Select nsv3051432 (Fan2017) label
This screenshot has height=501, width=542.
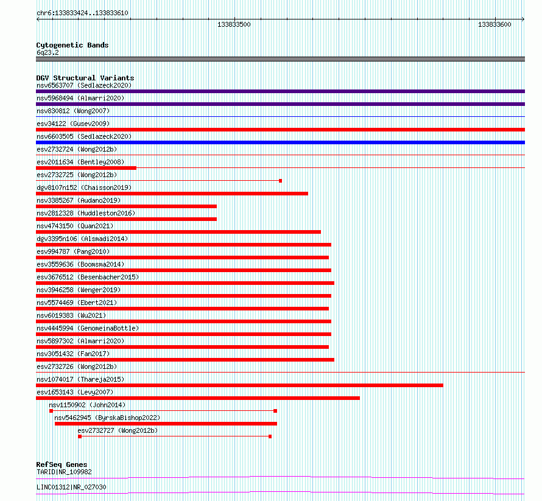73,354
